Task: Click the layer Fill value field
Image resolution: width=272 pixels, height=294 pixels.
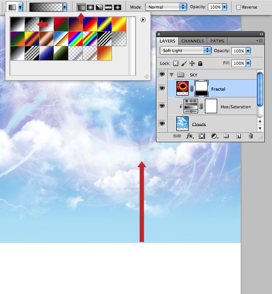Action: [238, 63]
